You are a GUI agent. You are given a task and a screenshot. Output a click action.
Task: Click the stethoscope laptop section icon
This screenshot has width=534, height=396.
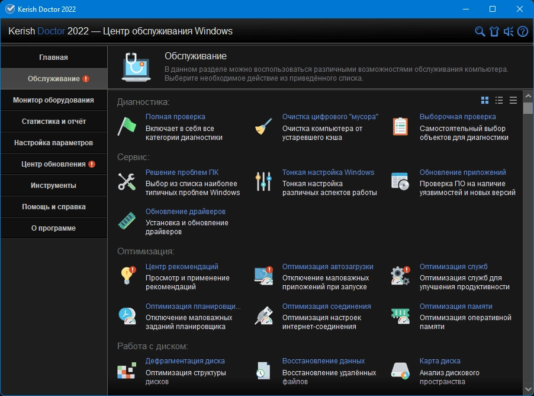(136, 67)
